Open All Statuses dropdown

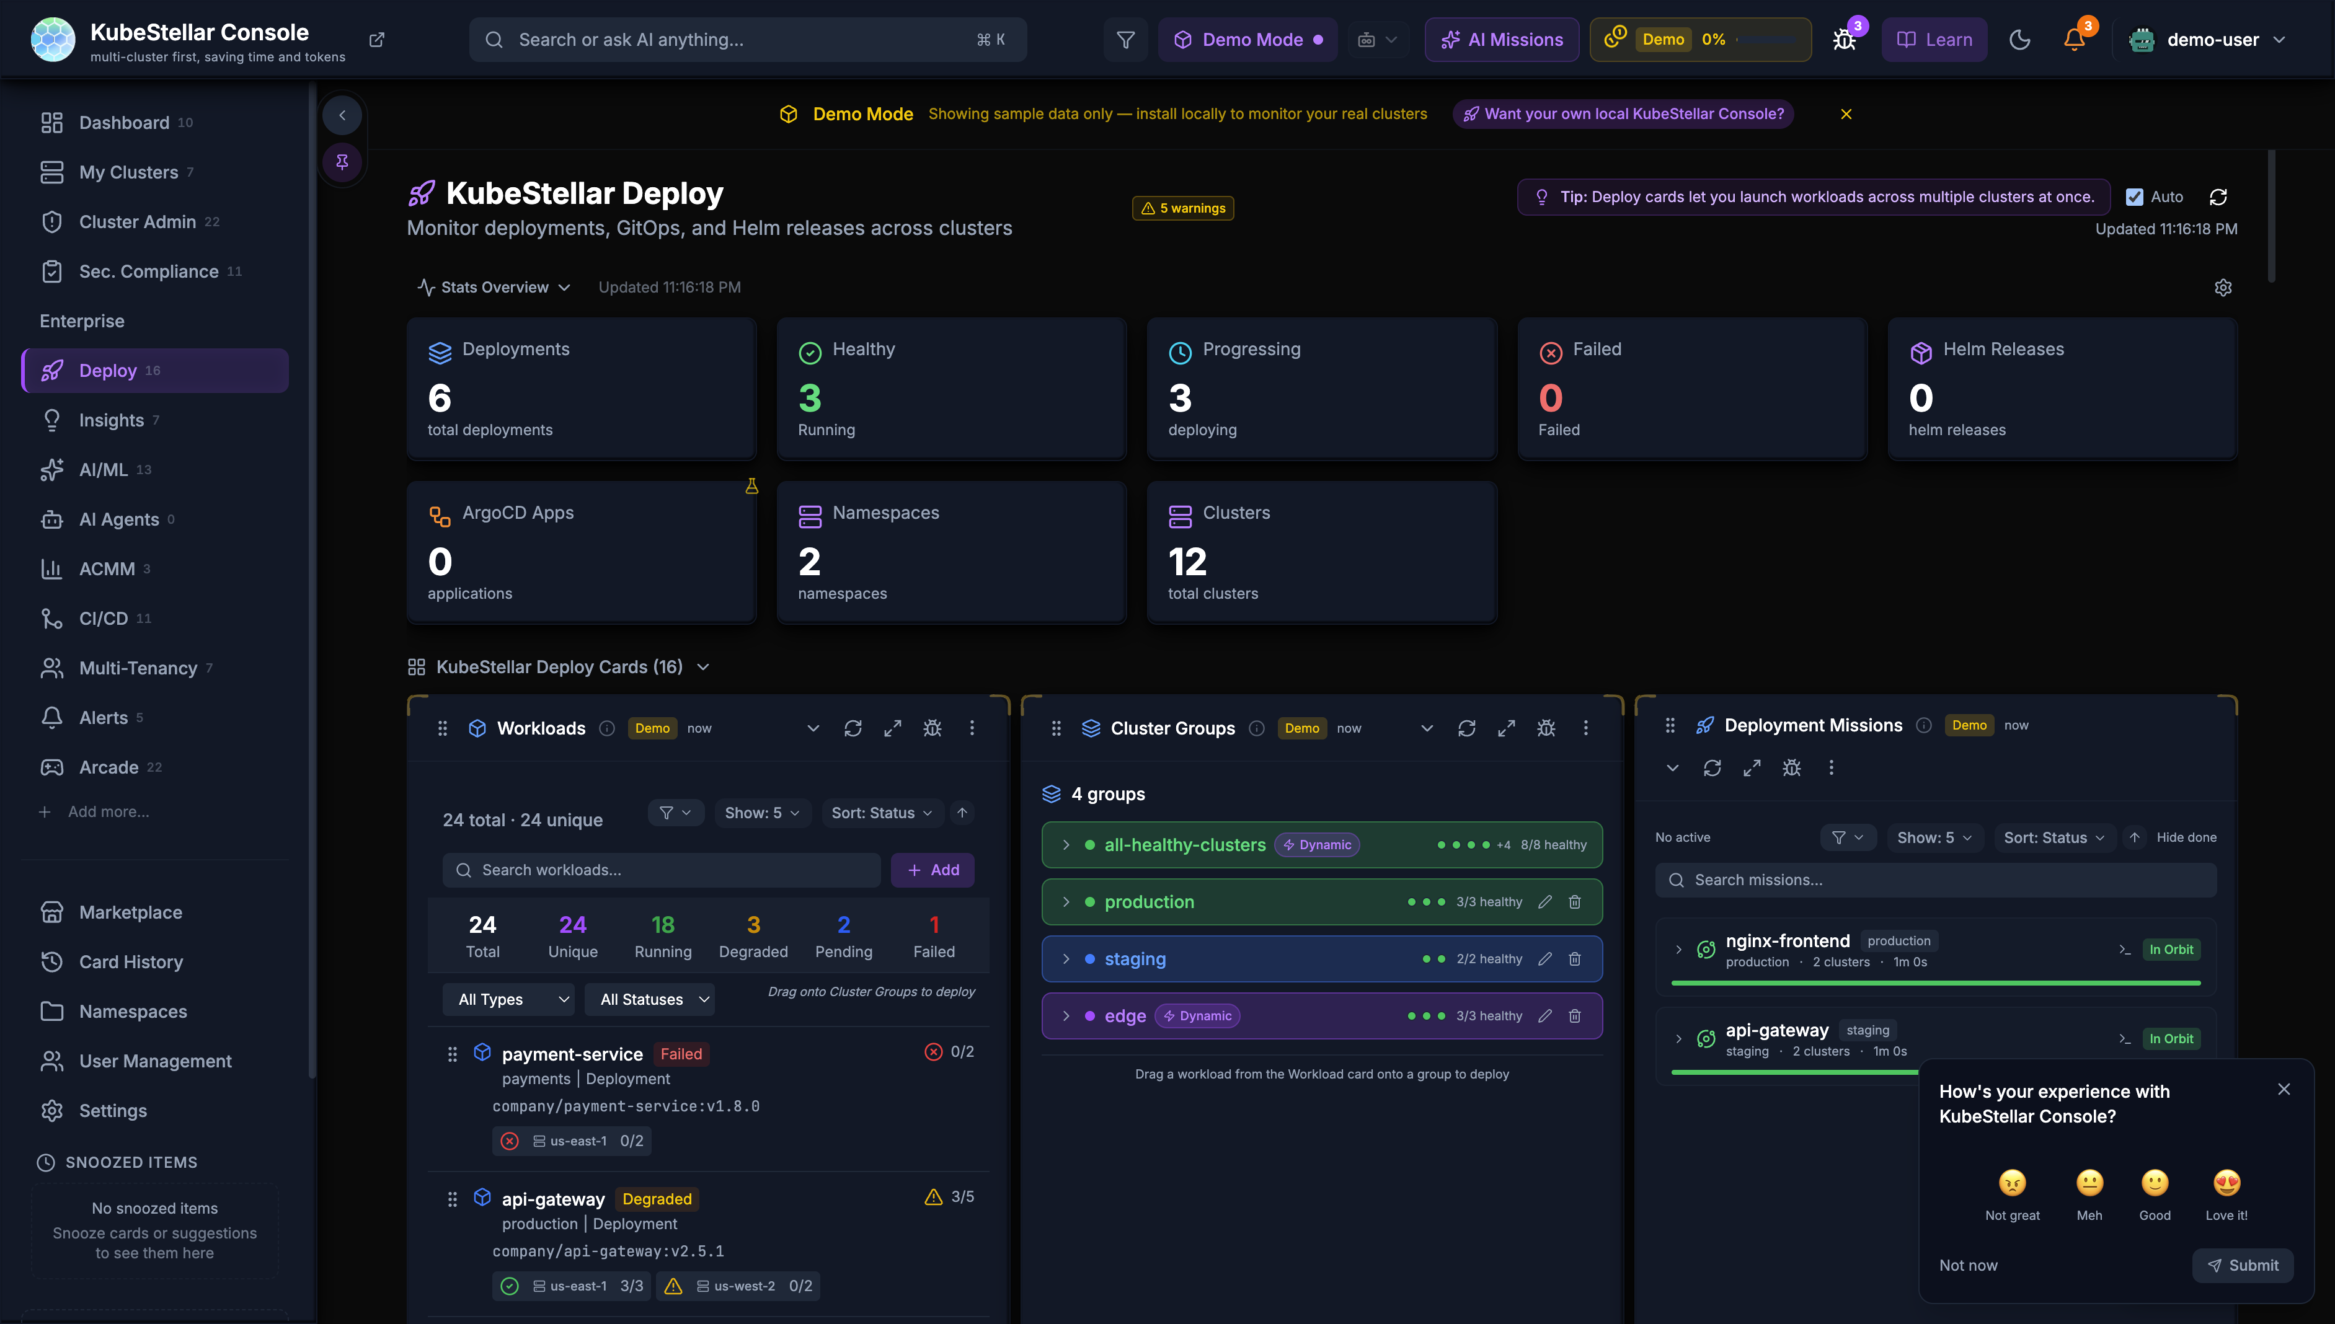pos(649,999)
